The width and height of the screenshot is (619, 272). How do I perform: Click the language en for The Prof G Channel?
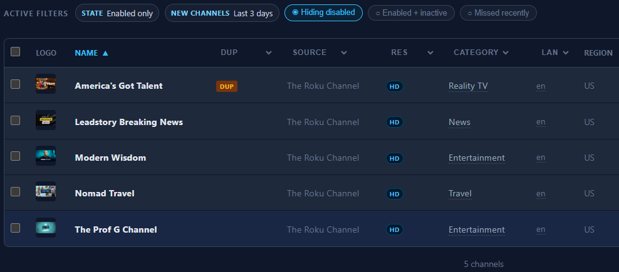tap(541, 230)
